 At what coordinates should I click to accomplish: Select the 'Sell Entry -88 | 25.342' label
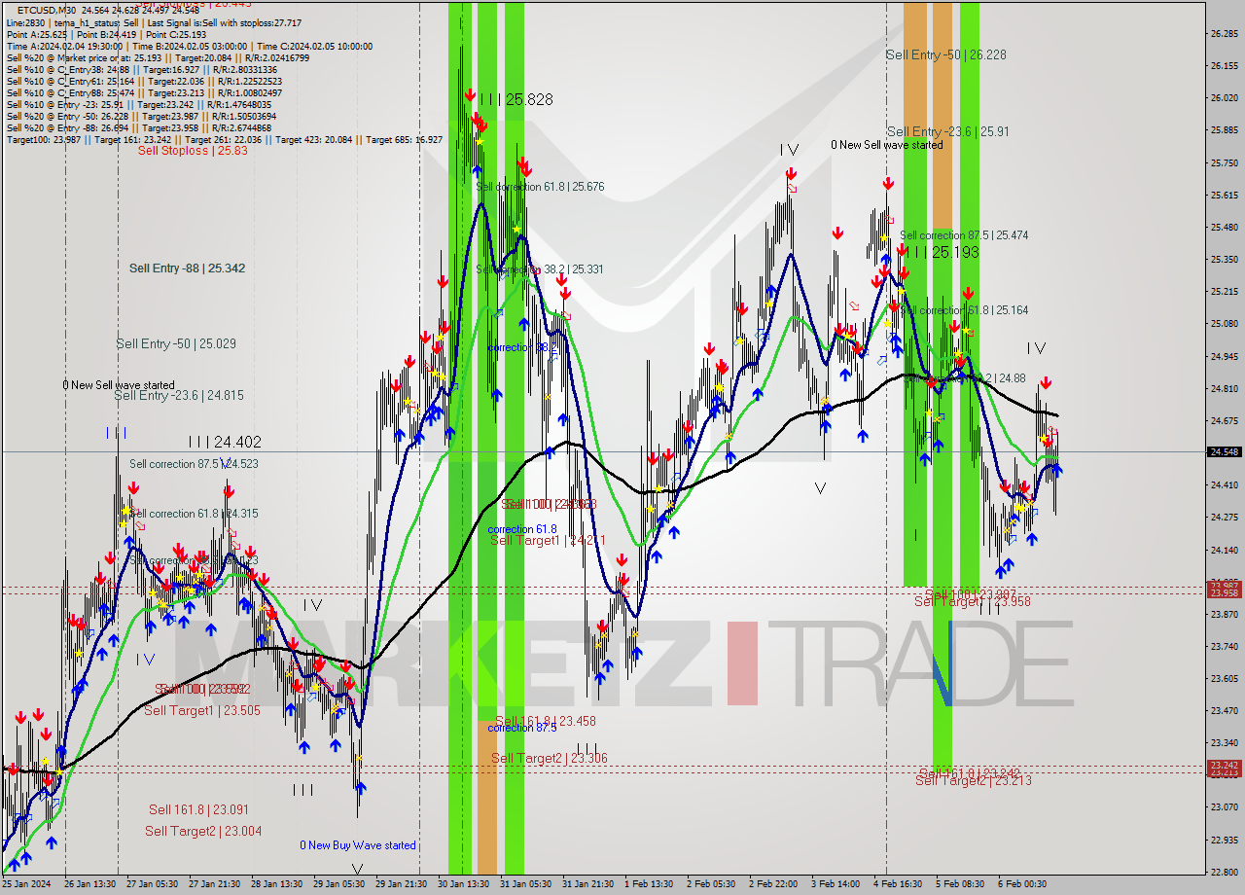[x=187, y=268]
